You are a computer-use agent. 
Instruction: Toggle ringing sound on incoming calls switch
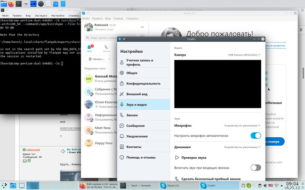tap(255, 168)
